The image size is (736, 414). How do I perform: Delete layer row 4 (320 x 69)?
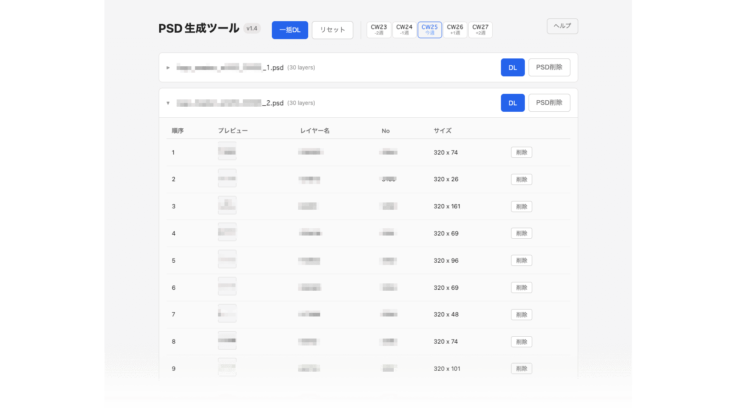(522, 233)
